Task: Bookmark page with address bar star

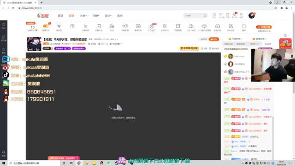Action: pyautogui.click(x=276, y=8)
